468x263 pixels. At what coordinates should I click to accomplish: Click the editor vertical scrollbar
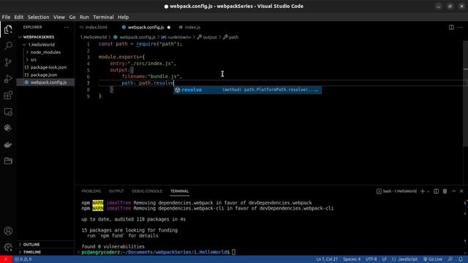click(465, 94)
